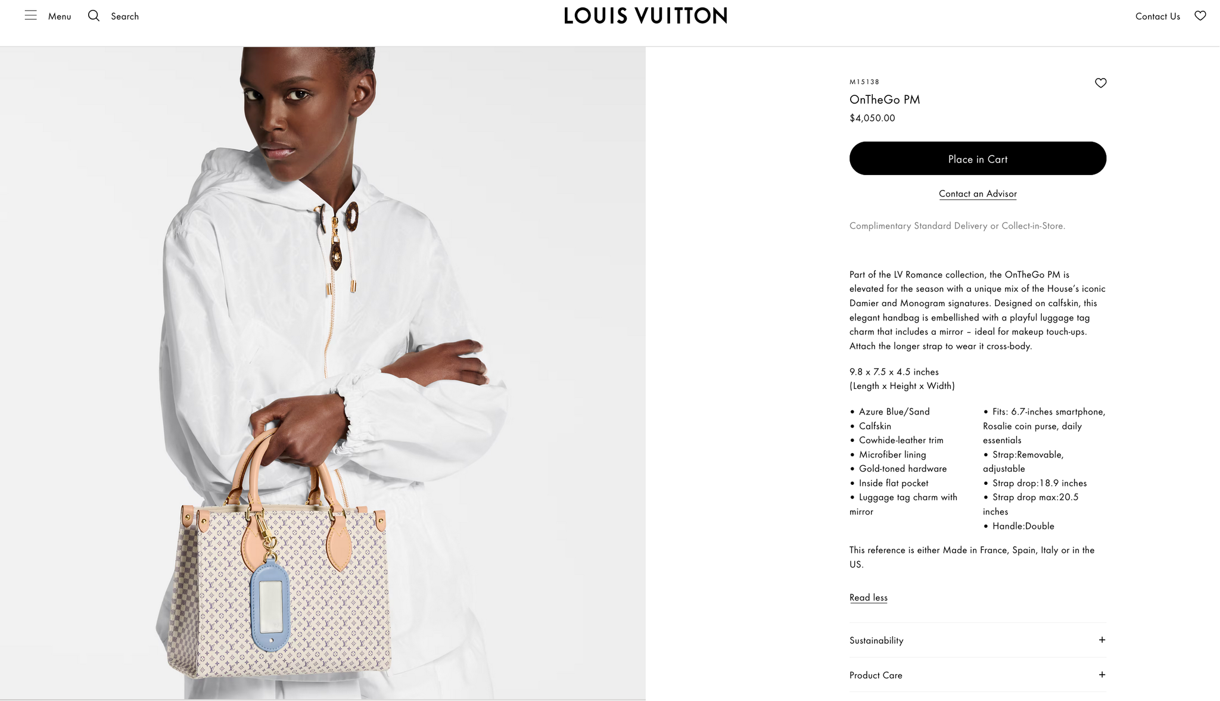1220x701 pixels.
Task: Click the model product photo
Action: tap(323, 373)
